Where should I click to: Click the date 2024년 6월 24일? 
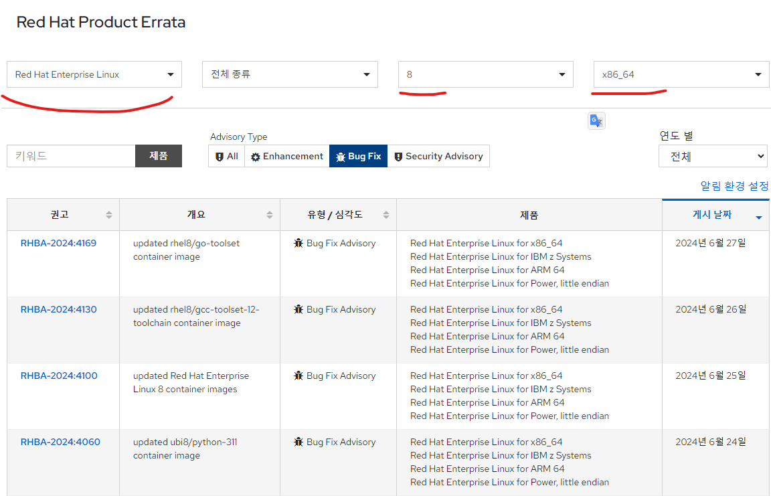tap(711, 442)
